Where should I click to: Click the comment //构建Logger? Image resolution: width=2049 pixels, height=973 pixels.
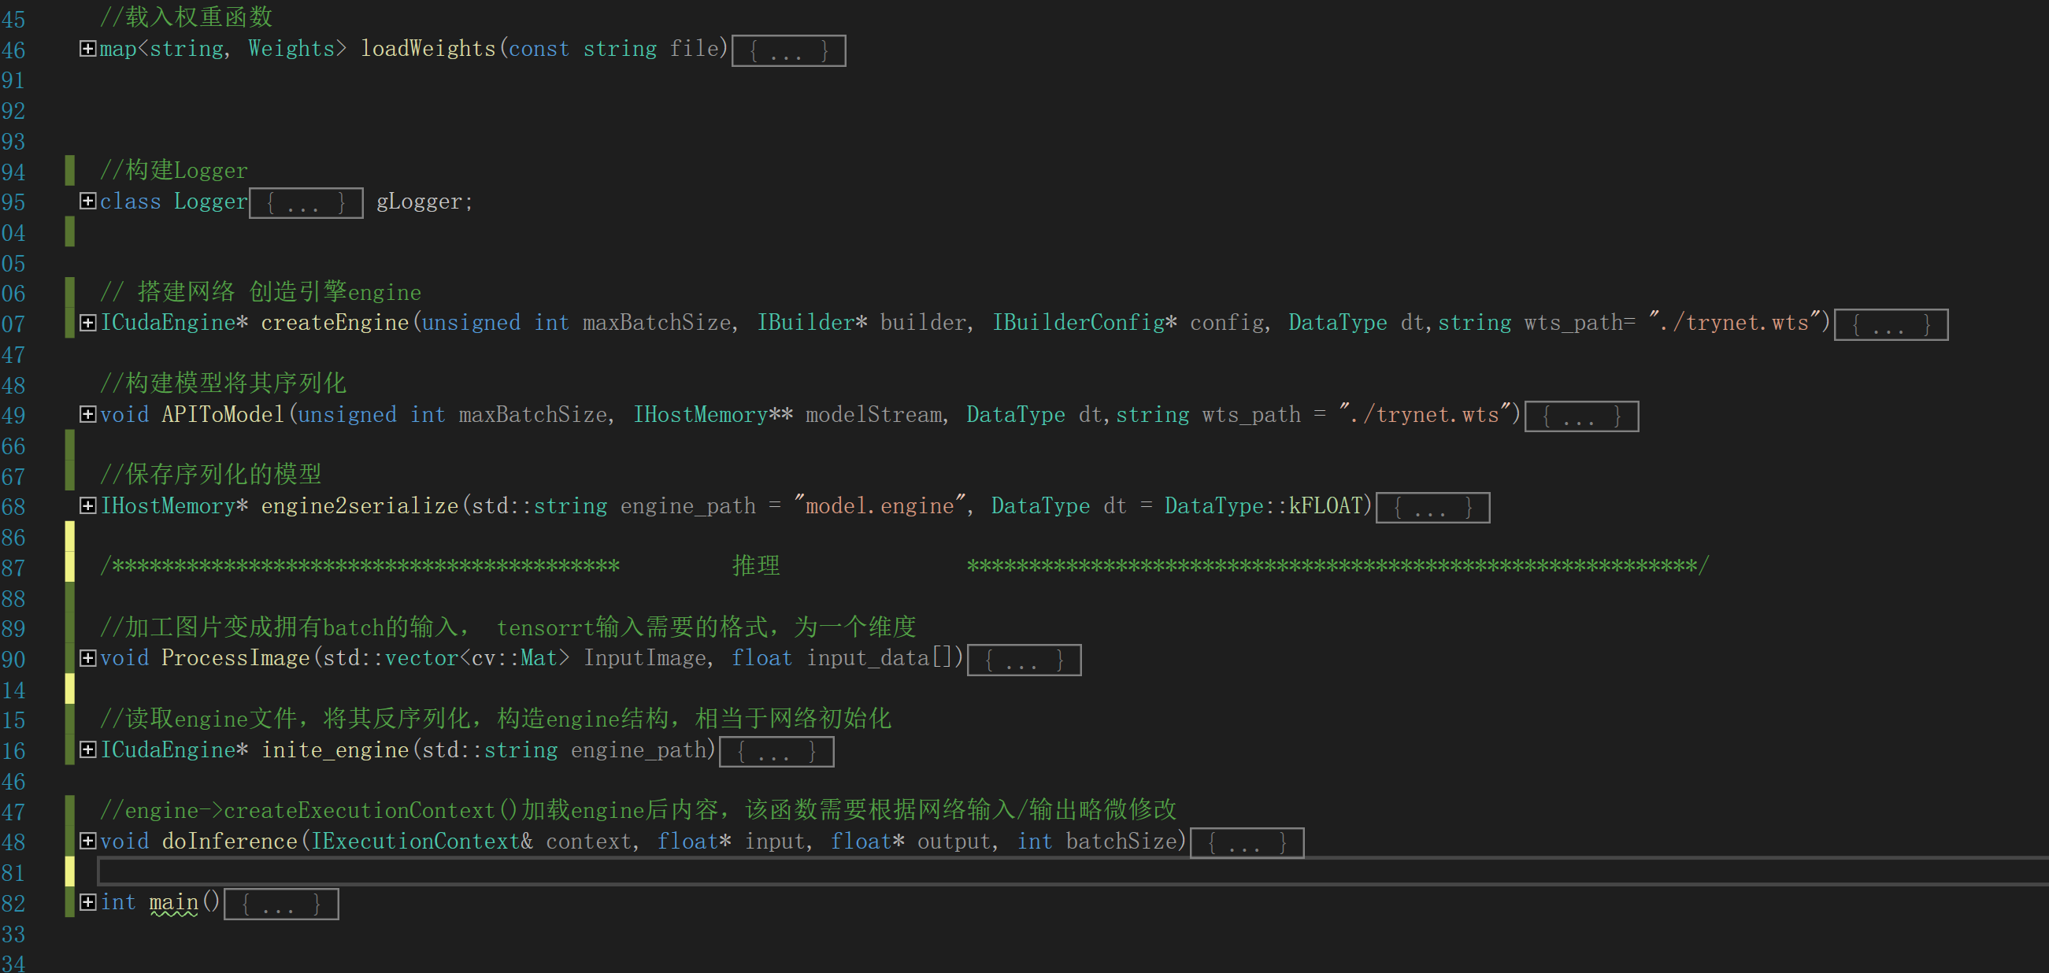coord(172,169)
